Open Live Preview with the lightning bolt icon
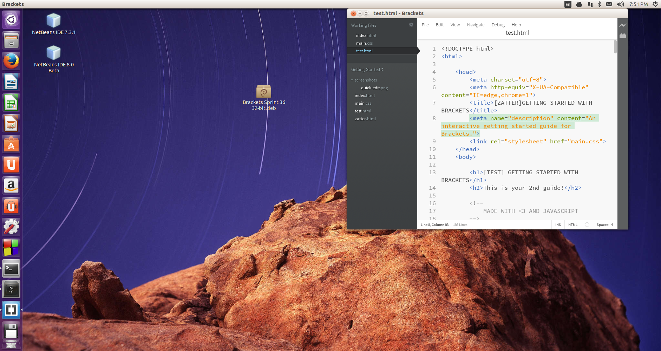The width and height of the screenshot is (661, 351). coord(622,25)
